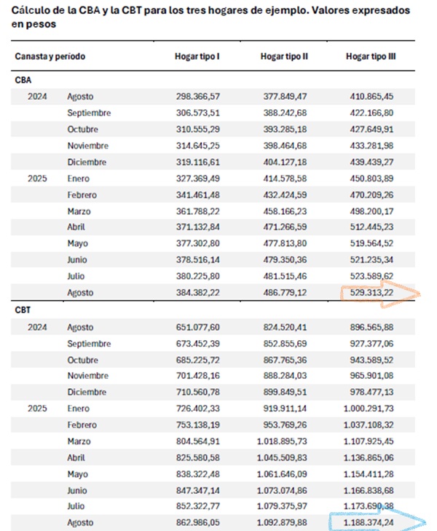
Task: Click the "Hogar tipo I" column header
Action: point(197,56)
